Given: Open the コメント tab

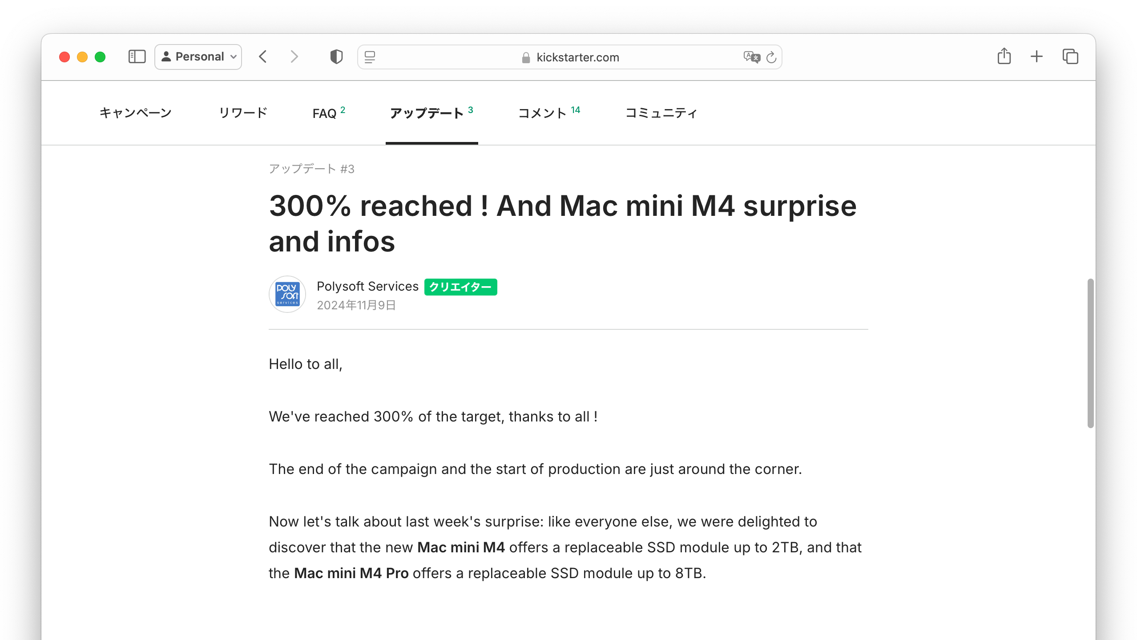Looking at the screenshot, I should coord(549,113).
